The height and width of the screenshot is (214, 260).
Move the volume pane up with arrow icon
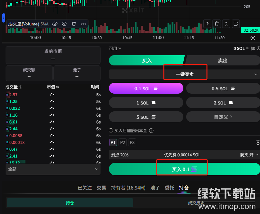pos(207,24)
